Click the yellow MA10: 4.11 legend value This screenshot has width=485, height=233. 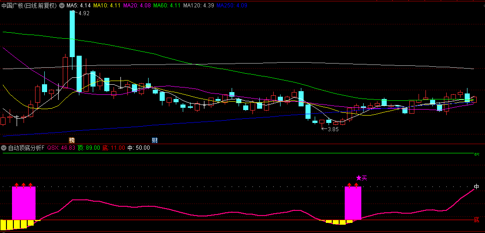click(107, 5)
